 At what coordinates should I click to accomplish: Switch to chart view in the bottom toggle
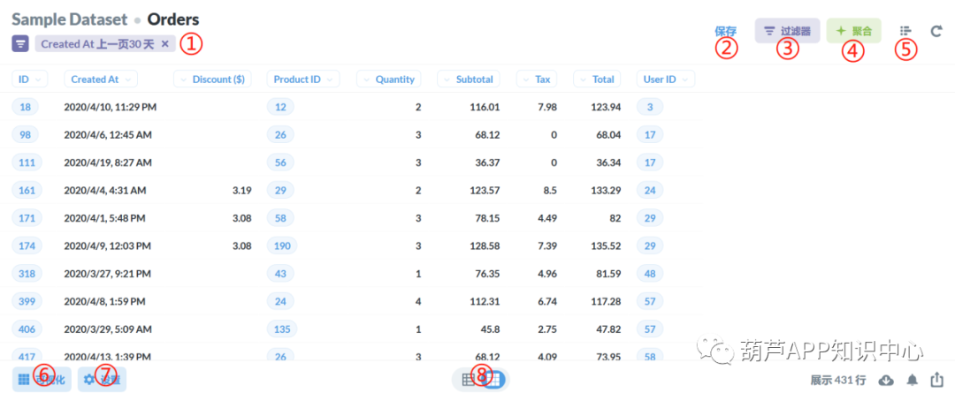(495, 380)
